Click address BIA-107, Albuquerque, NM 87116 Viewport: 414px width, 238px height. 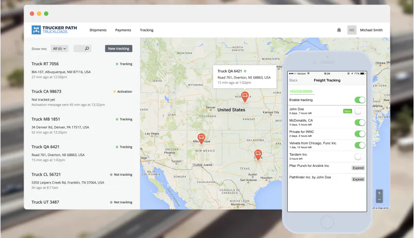coord(61,72)
